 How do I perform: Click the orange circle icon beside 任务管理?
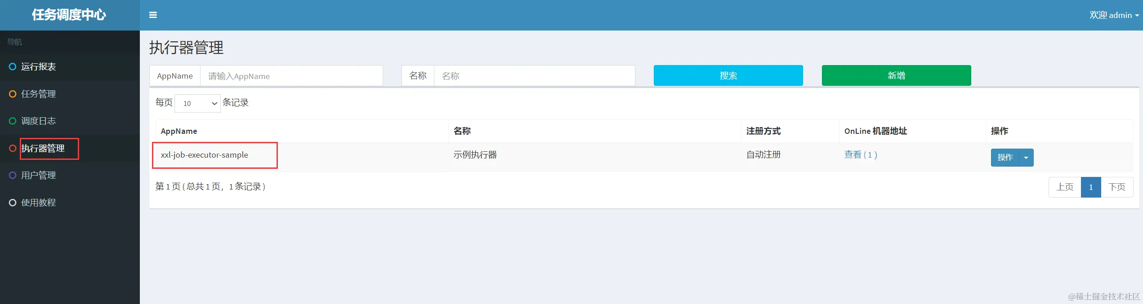[13, 94]
